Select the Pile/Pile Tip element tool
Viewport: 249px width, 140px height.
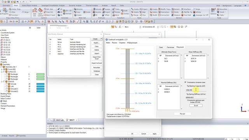pos(187,12)
